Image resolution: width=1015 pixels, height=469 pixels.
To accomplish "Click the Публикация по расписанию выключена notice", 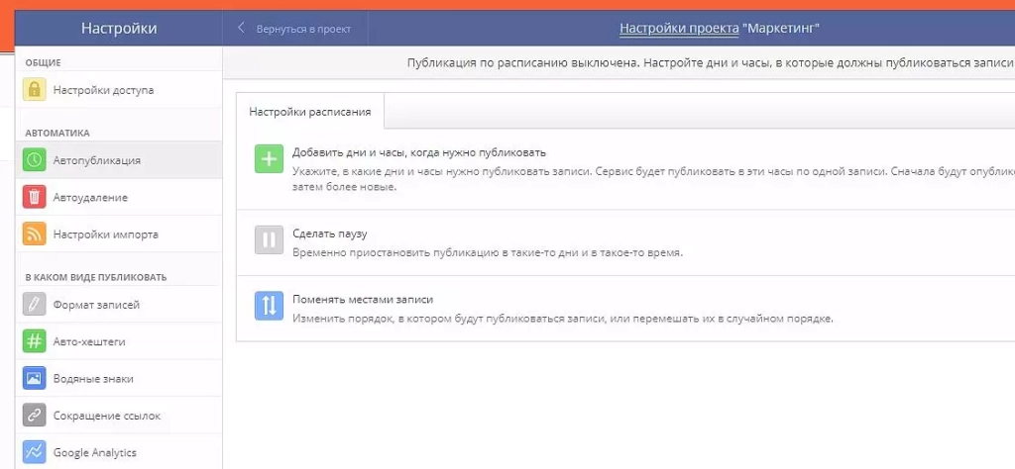I will click(710, 62).
